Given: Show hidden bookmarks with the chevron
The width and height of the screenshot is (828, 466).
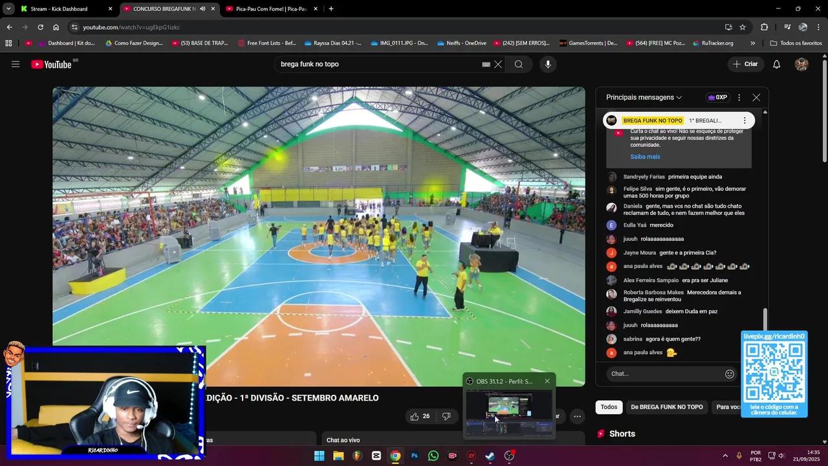Looking at the screenshot, I should (x=752, y=43).
